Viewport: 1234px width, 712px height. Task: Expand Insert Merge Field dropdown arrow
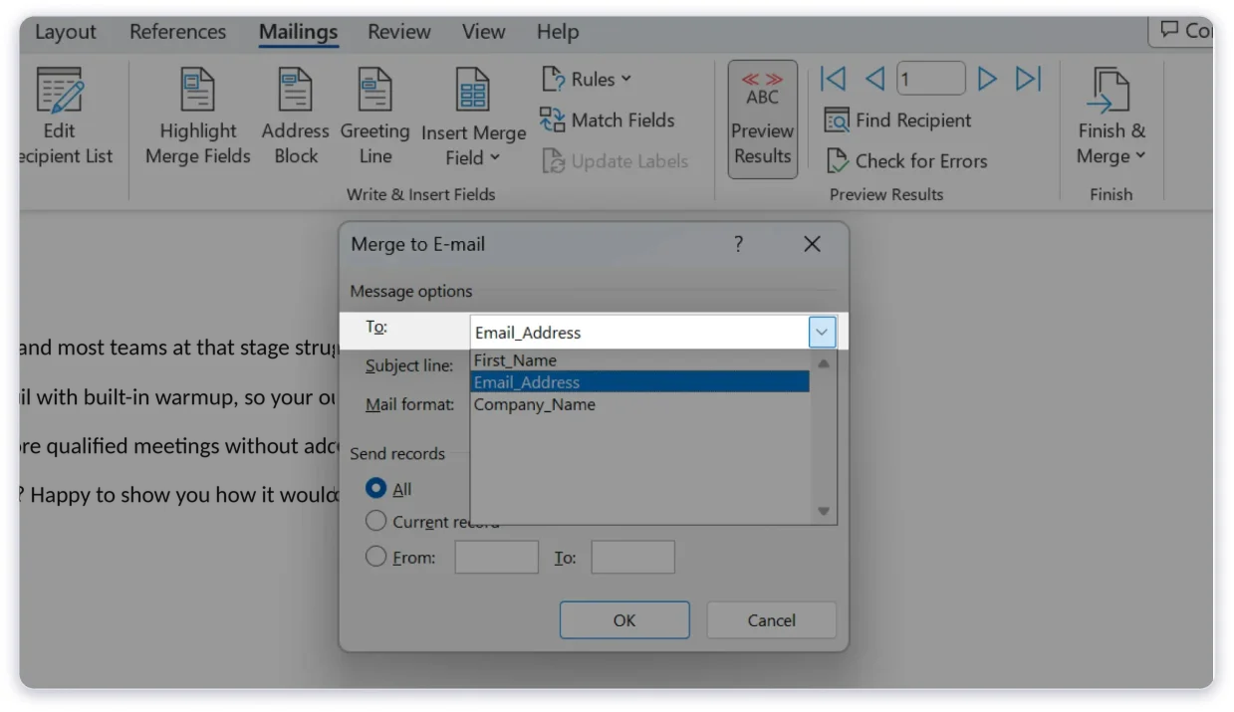(x=495, y=157)
